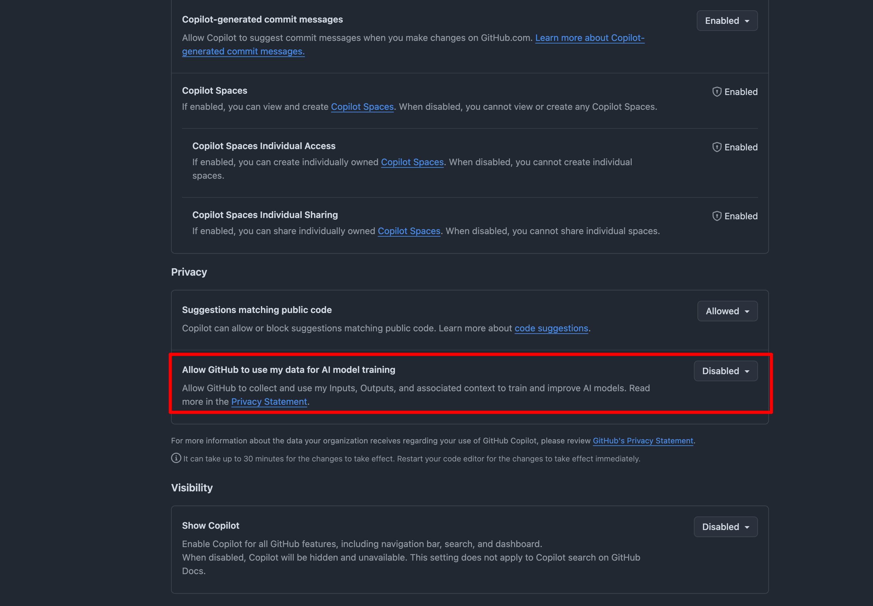The height and width of the screenshot is (606, 873).
Task: Open the Privacy Statement link in the AI training setting
Action: click(269, 401)
